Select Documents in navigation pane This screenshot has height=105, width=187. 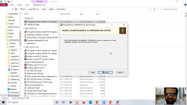(x=15, y=92)
